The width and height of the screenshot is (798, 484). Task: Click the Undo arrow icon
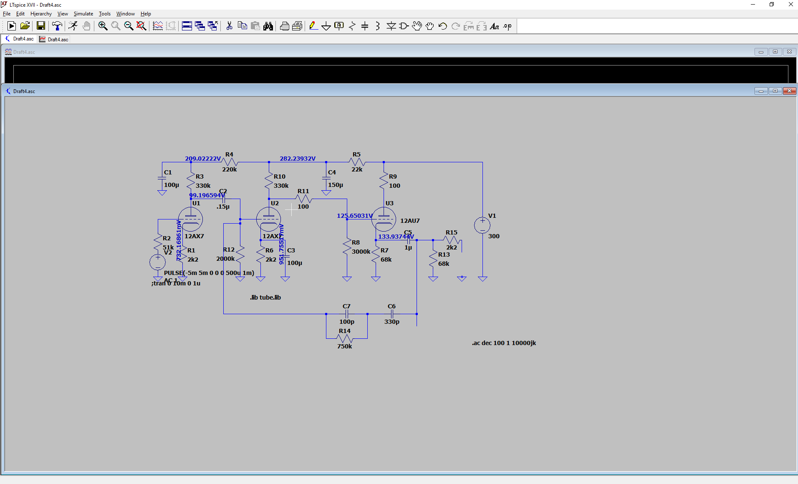[443, 26]
